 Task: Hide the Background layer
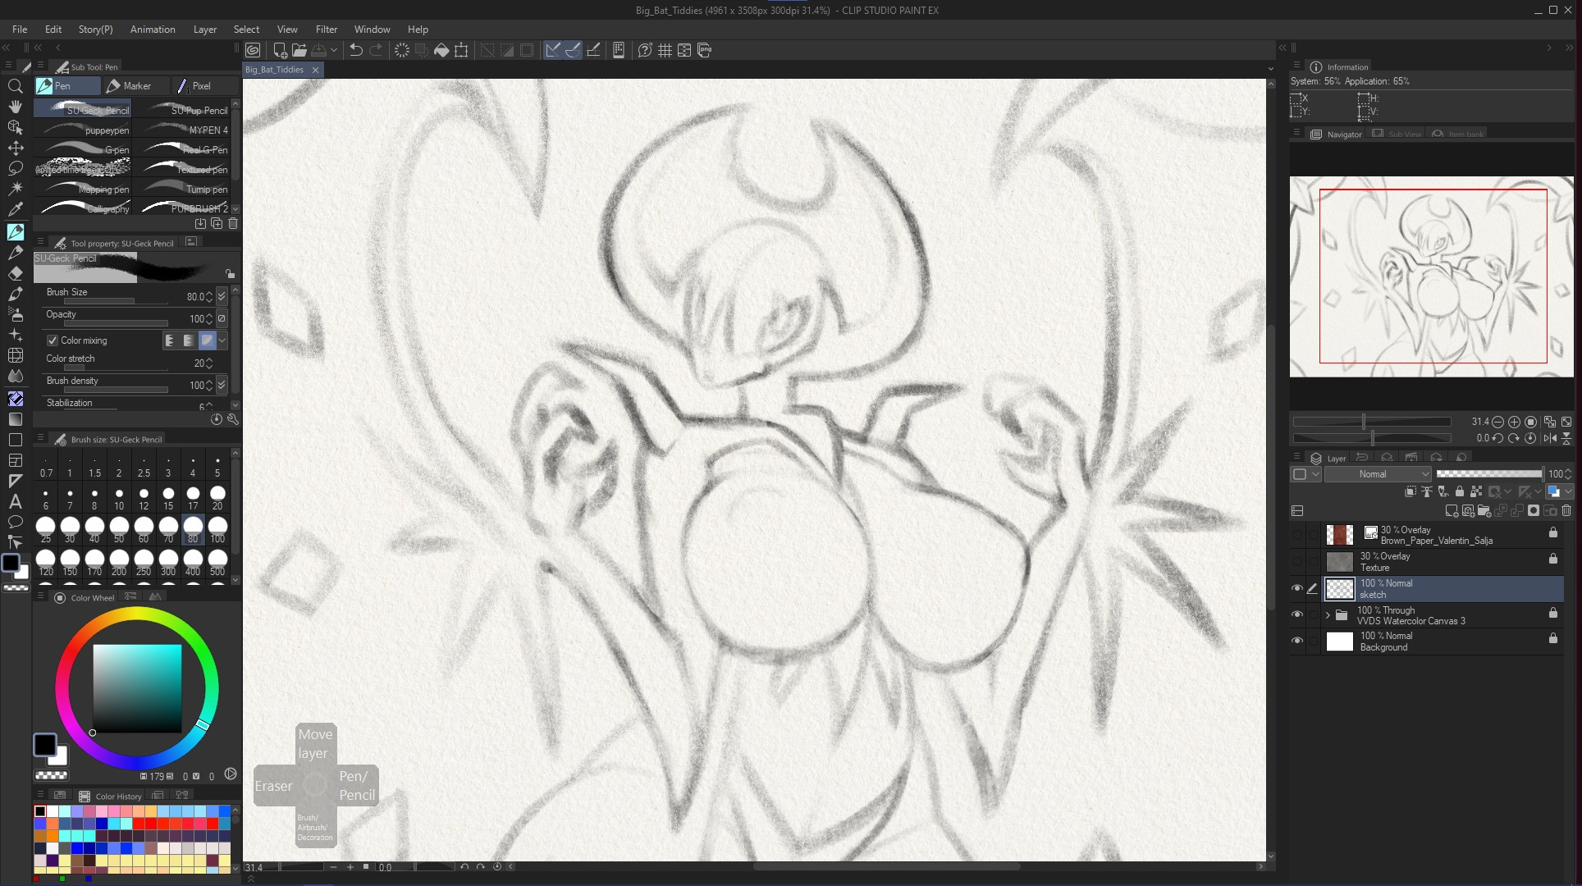coord(1297,641)
